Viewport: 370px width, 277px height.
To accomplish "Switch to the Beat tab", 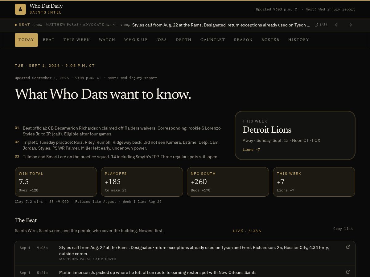I will click(x=49, y=40).
